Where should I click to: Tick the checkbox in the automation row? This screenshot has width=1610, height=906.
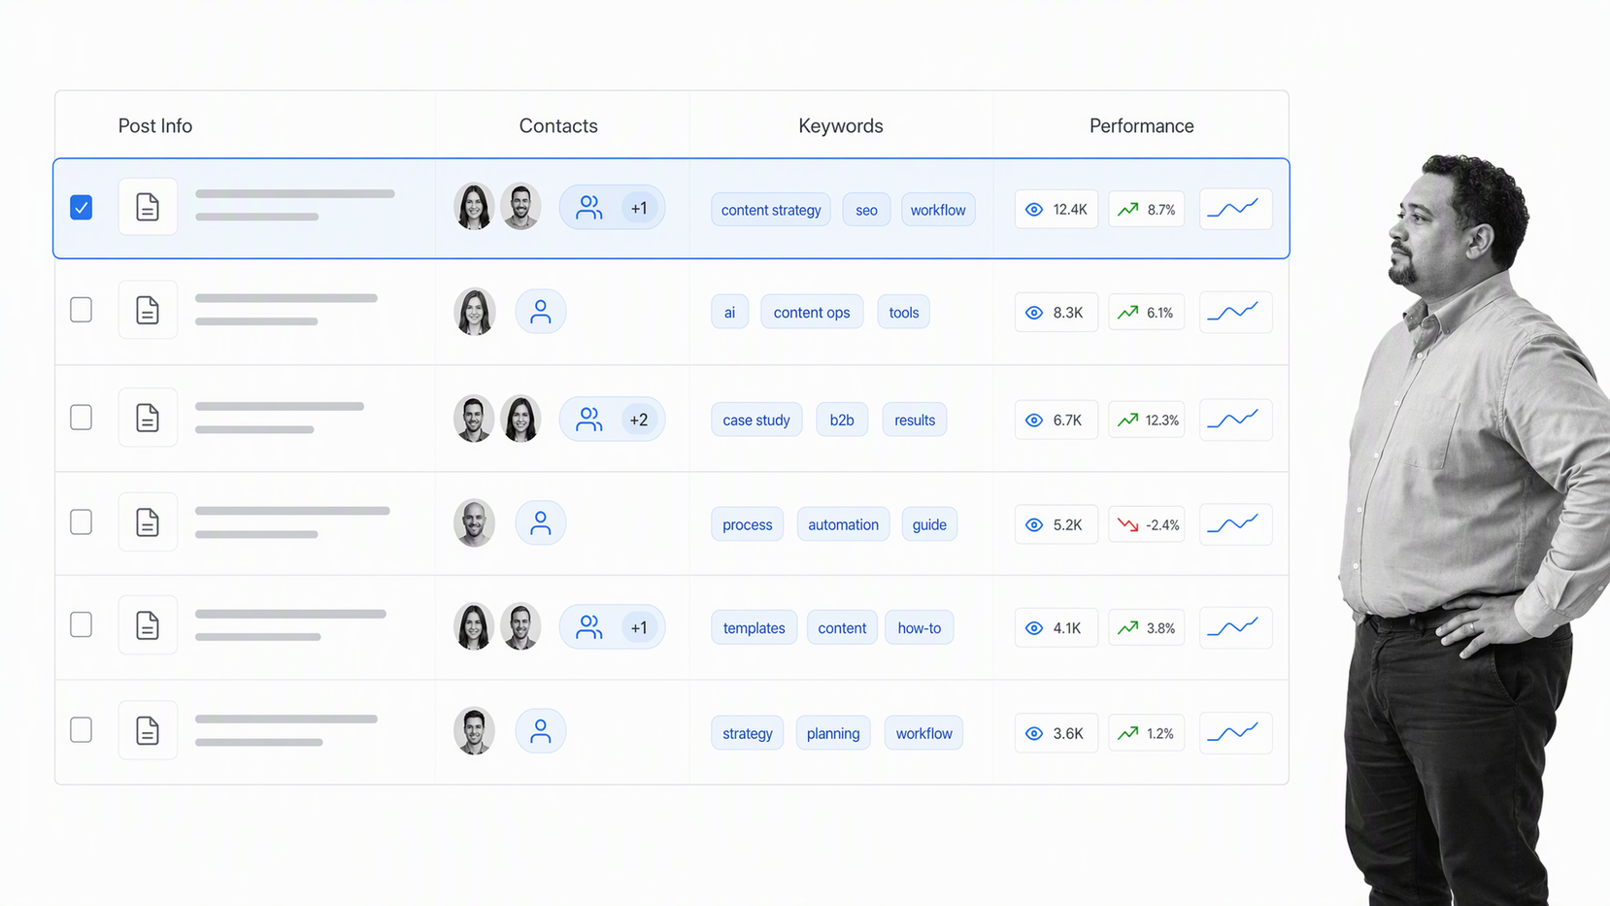(82, 522)
